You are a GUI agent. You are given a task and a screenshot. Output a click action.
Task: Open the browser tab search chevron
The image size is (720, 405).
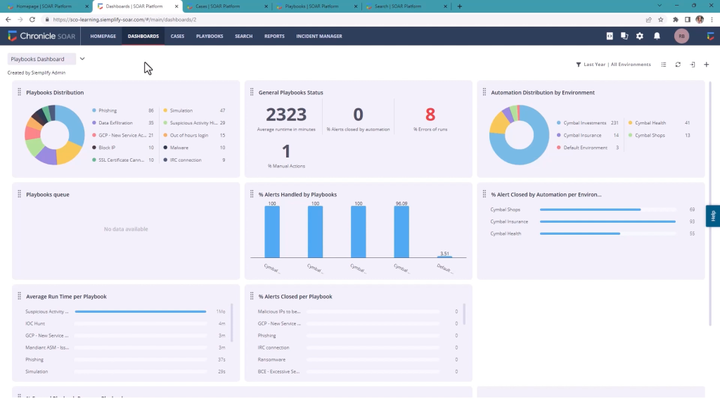[660, 6]
